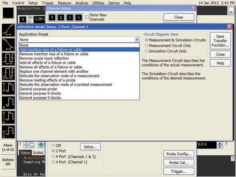Choose General purpose probe preset
Viewport: 236px width, 177px height.
point(79,89)
